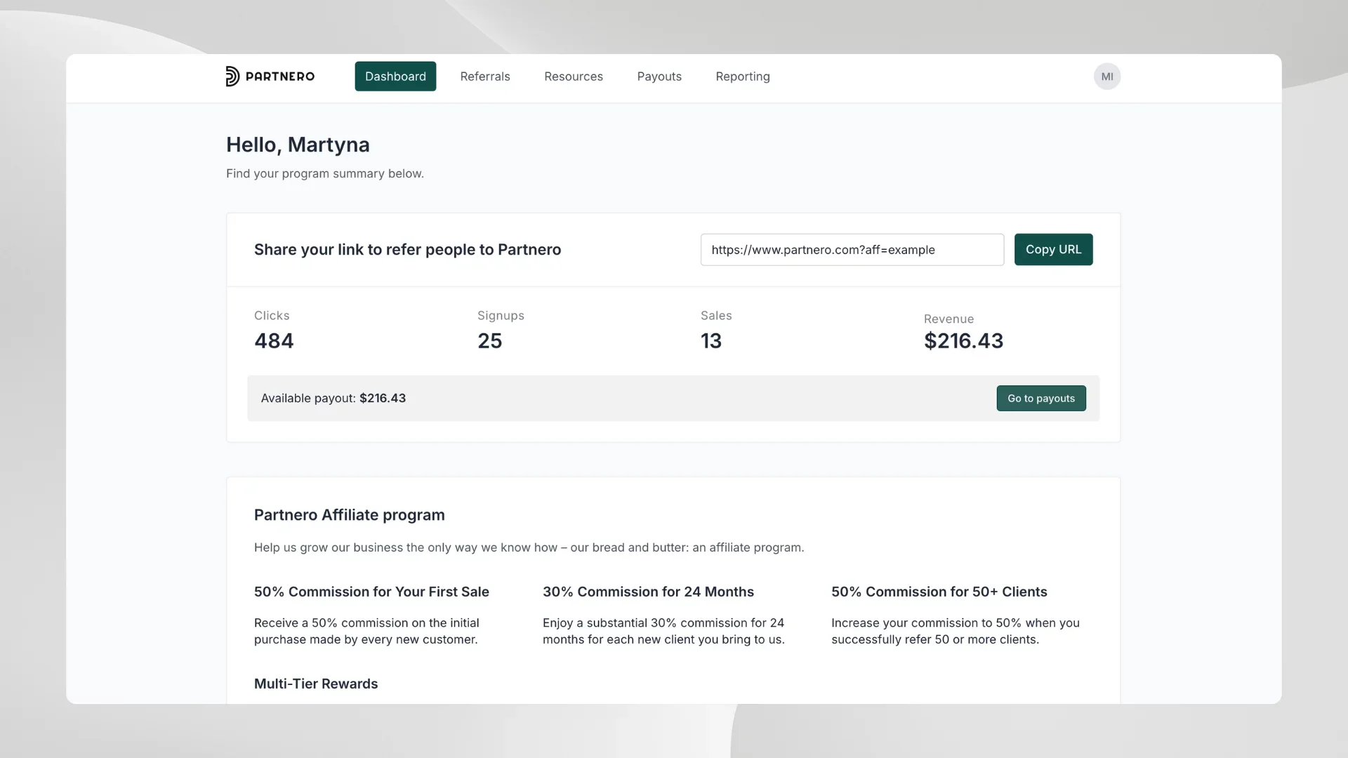
Task: Click 'Increase your commission to 50%' paragraph
Action: 956,631
